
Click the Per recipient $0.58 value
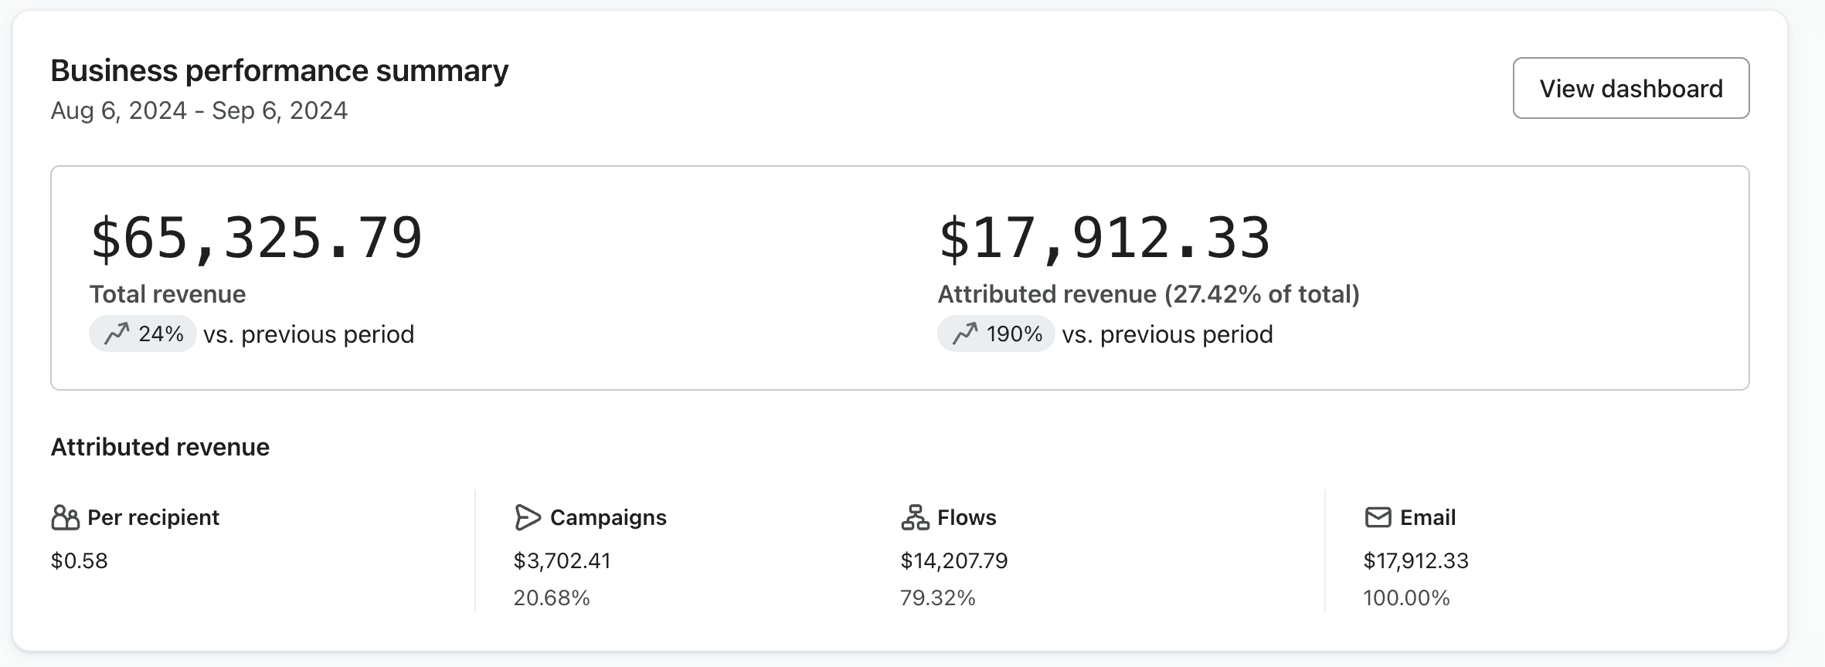tap(80, 560)
